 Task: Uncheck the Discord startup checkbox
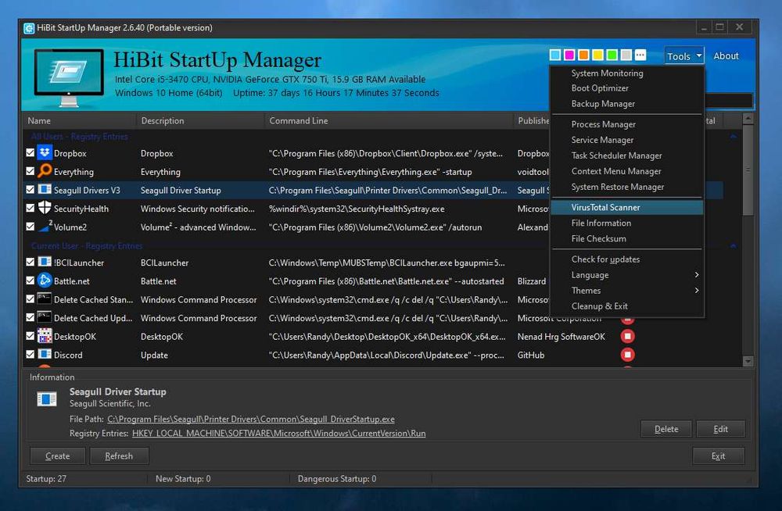30,355
